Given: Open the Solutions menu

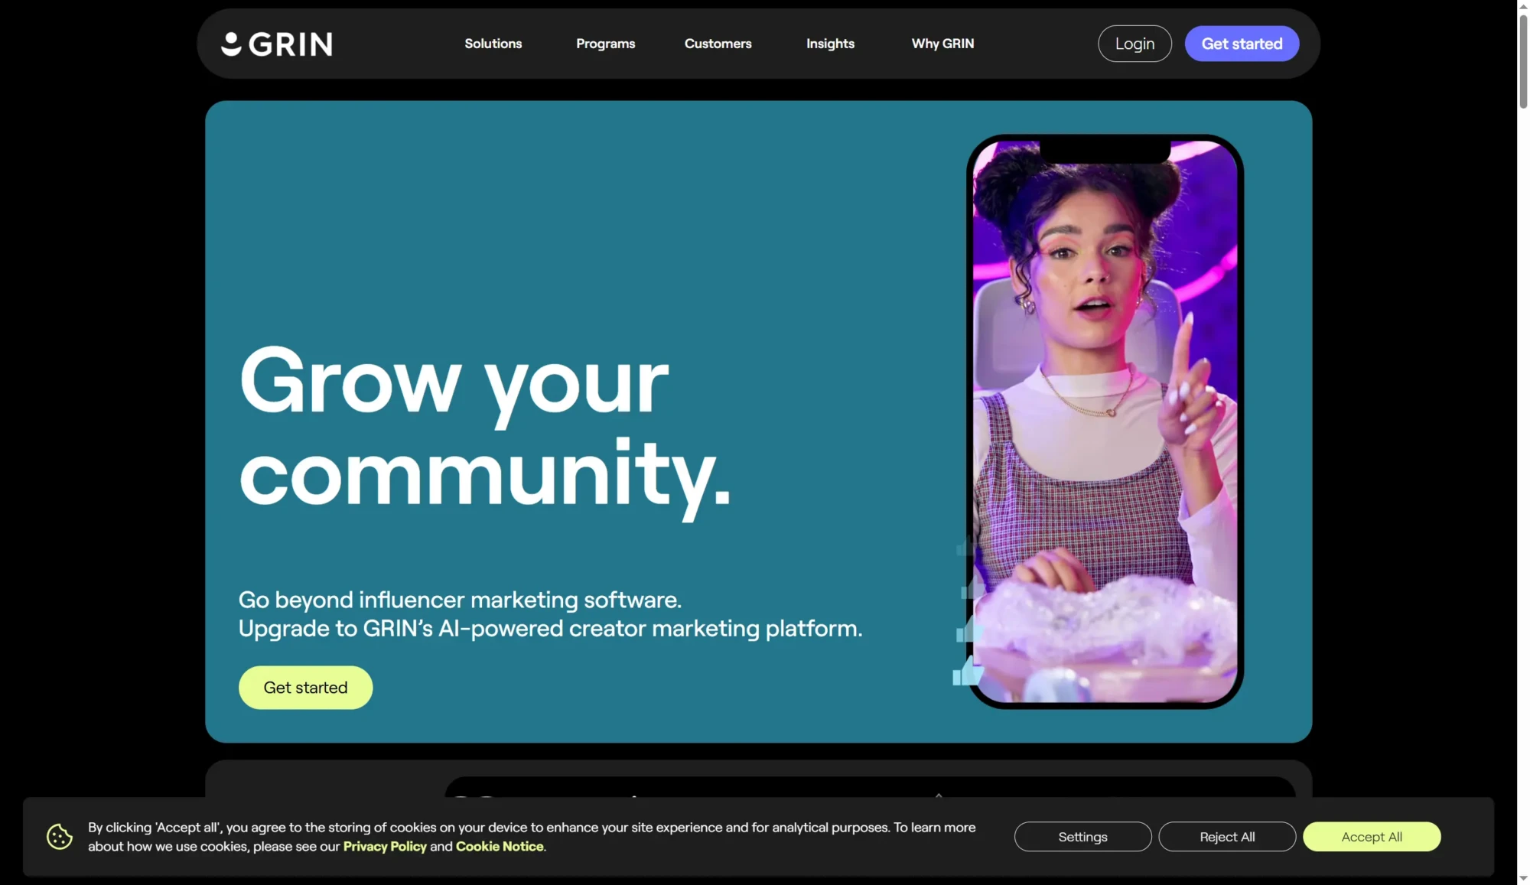Looking at the screenshot, I should click(493, 44).
